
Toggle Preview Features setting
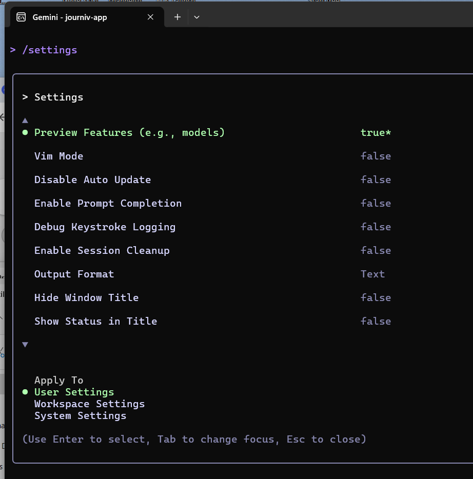point(129,133)
